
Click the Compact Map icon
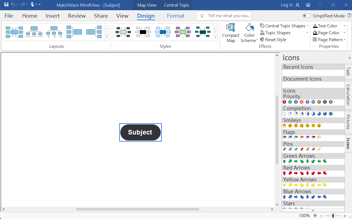(x=230, y=28)
